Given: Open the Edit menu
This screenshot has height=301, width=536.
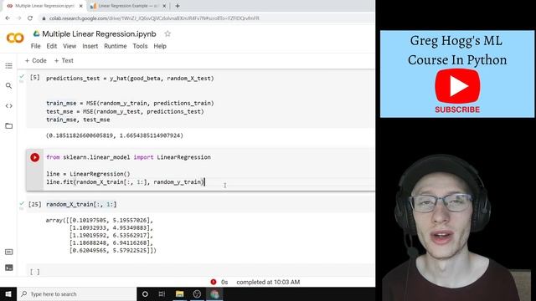Looking at the screenshot, I should click(x=52, y=46).
